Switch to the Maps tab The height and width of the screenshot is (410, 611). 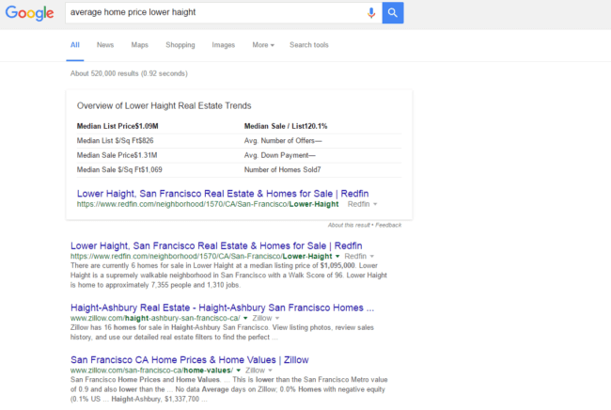[139, 45]
